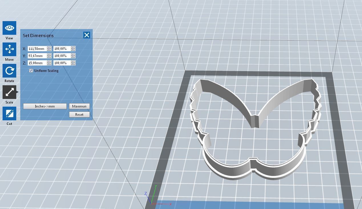Click the X percentage field 100,00%
Screen dimensions: 362x209
pyautogui.click(x=62, y=48)
